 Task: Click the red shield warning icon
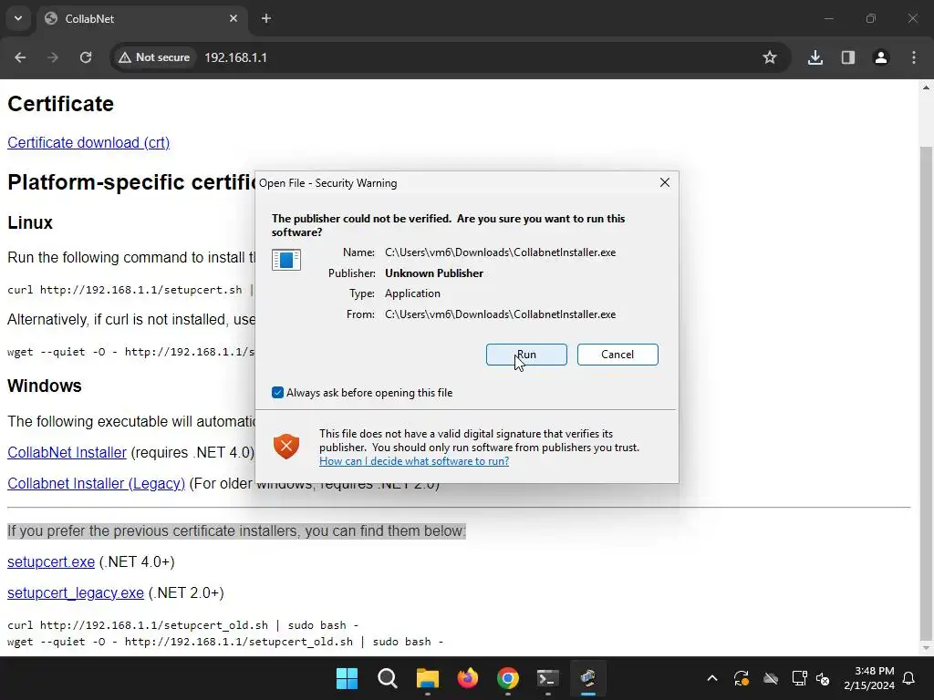[285, 447]
